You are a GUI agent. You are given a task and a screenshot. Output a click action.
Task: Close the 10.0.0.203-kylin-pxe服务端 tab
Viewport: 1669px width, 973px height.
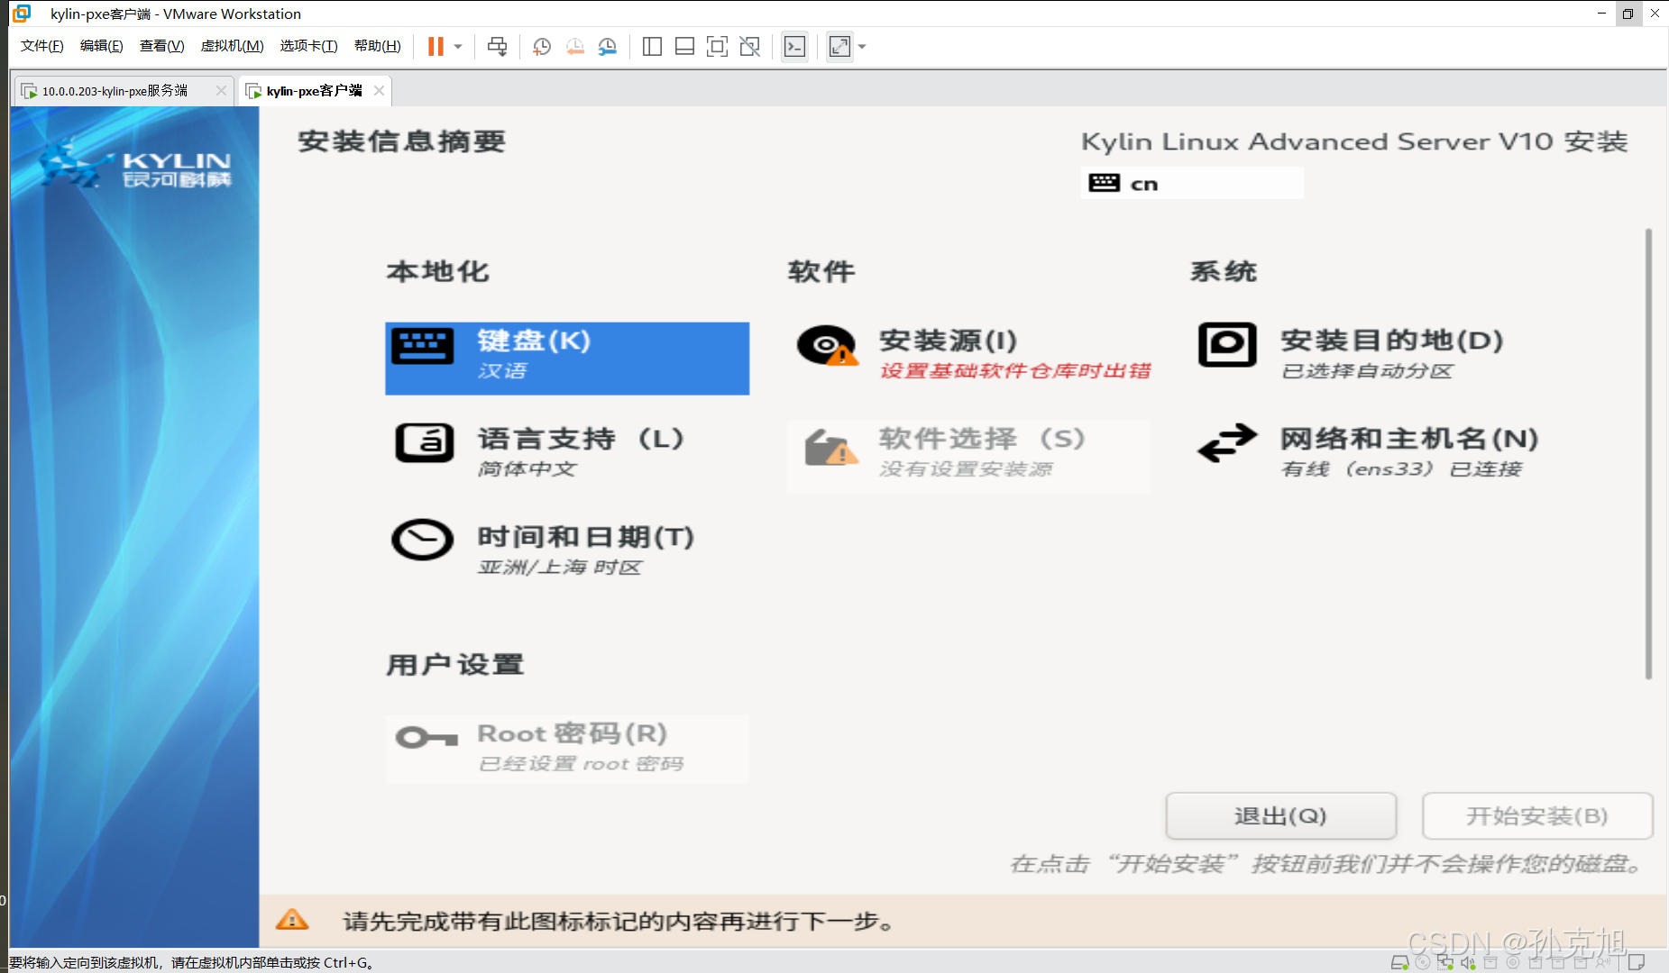point(221,90)
